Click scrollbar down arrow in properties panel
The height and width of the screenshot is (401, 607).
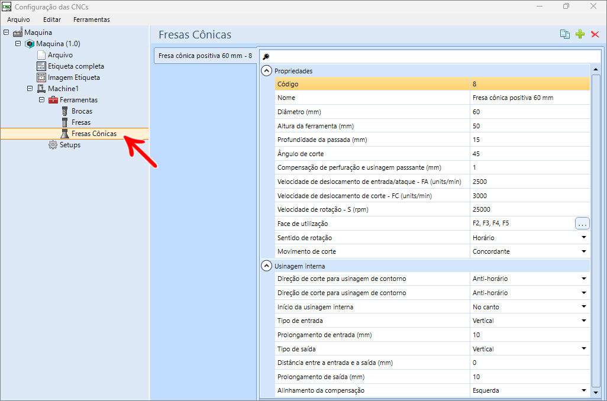(x=596, y=393)
